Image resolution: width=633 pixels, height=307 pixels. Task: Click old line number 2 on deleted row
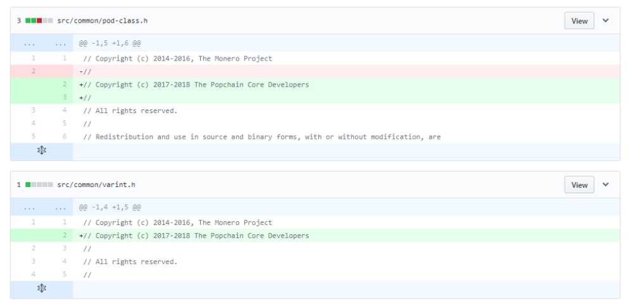point(33,71)
